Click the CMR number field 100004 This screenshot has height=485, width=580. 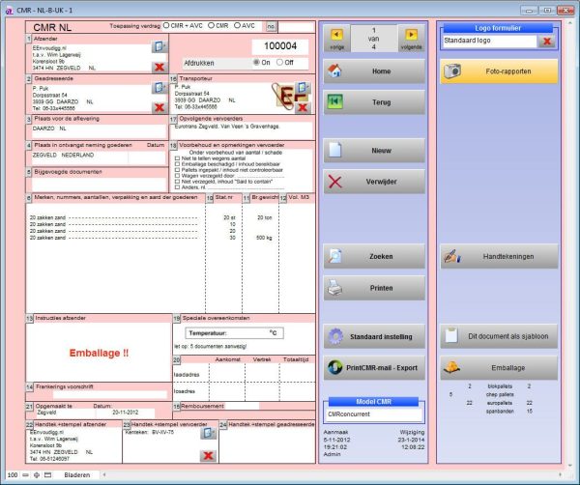[x=280, y=46]
